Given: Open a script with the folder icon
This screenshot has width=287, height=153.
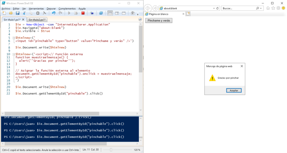Looking at the screenshot, I should (11, 13).
